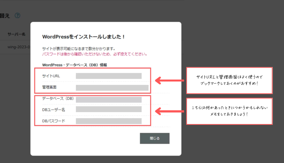Click the DBパスワード value field

coord(109,121)
